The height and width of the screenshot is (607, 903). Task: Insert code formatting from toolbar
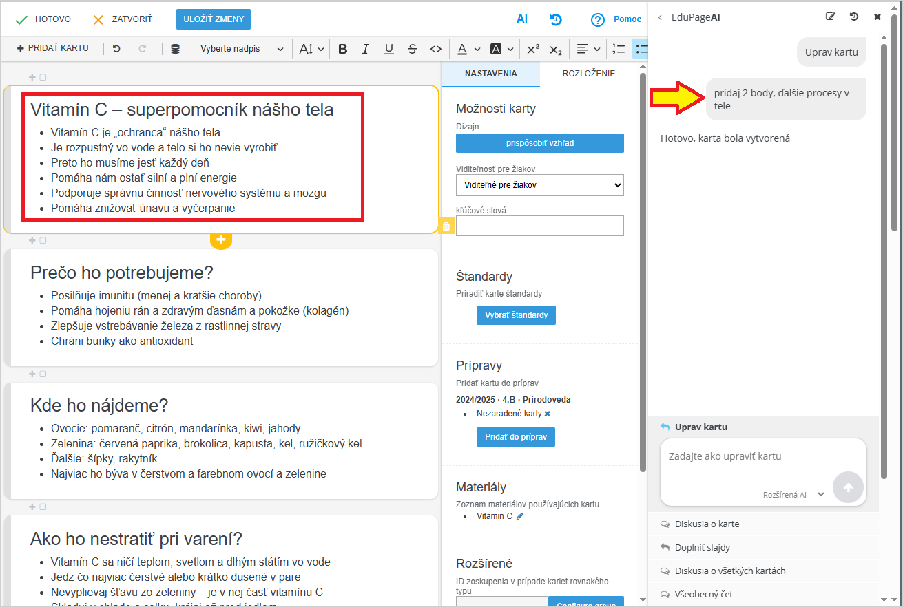tap(435, 49)
